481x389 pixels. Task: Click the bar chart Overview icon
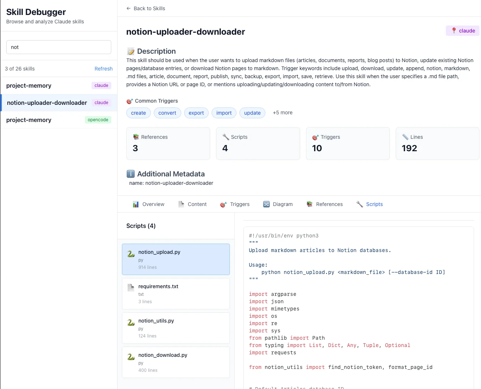[x=136, y=204]
